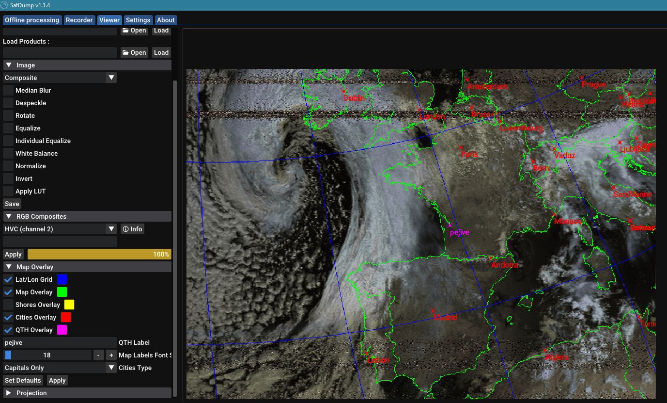Image resolution: width=667 pixels, height=403 pixels.
Task: Enable the Shores Overlay checkbox
Action: (8, 305)
